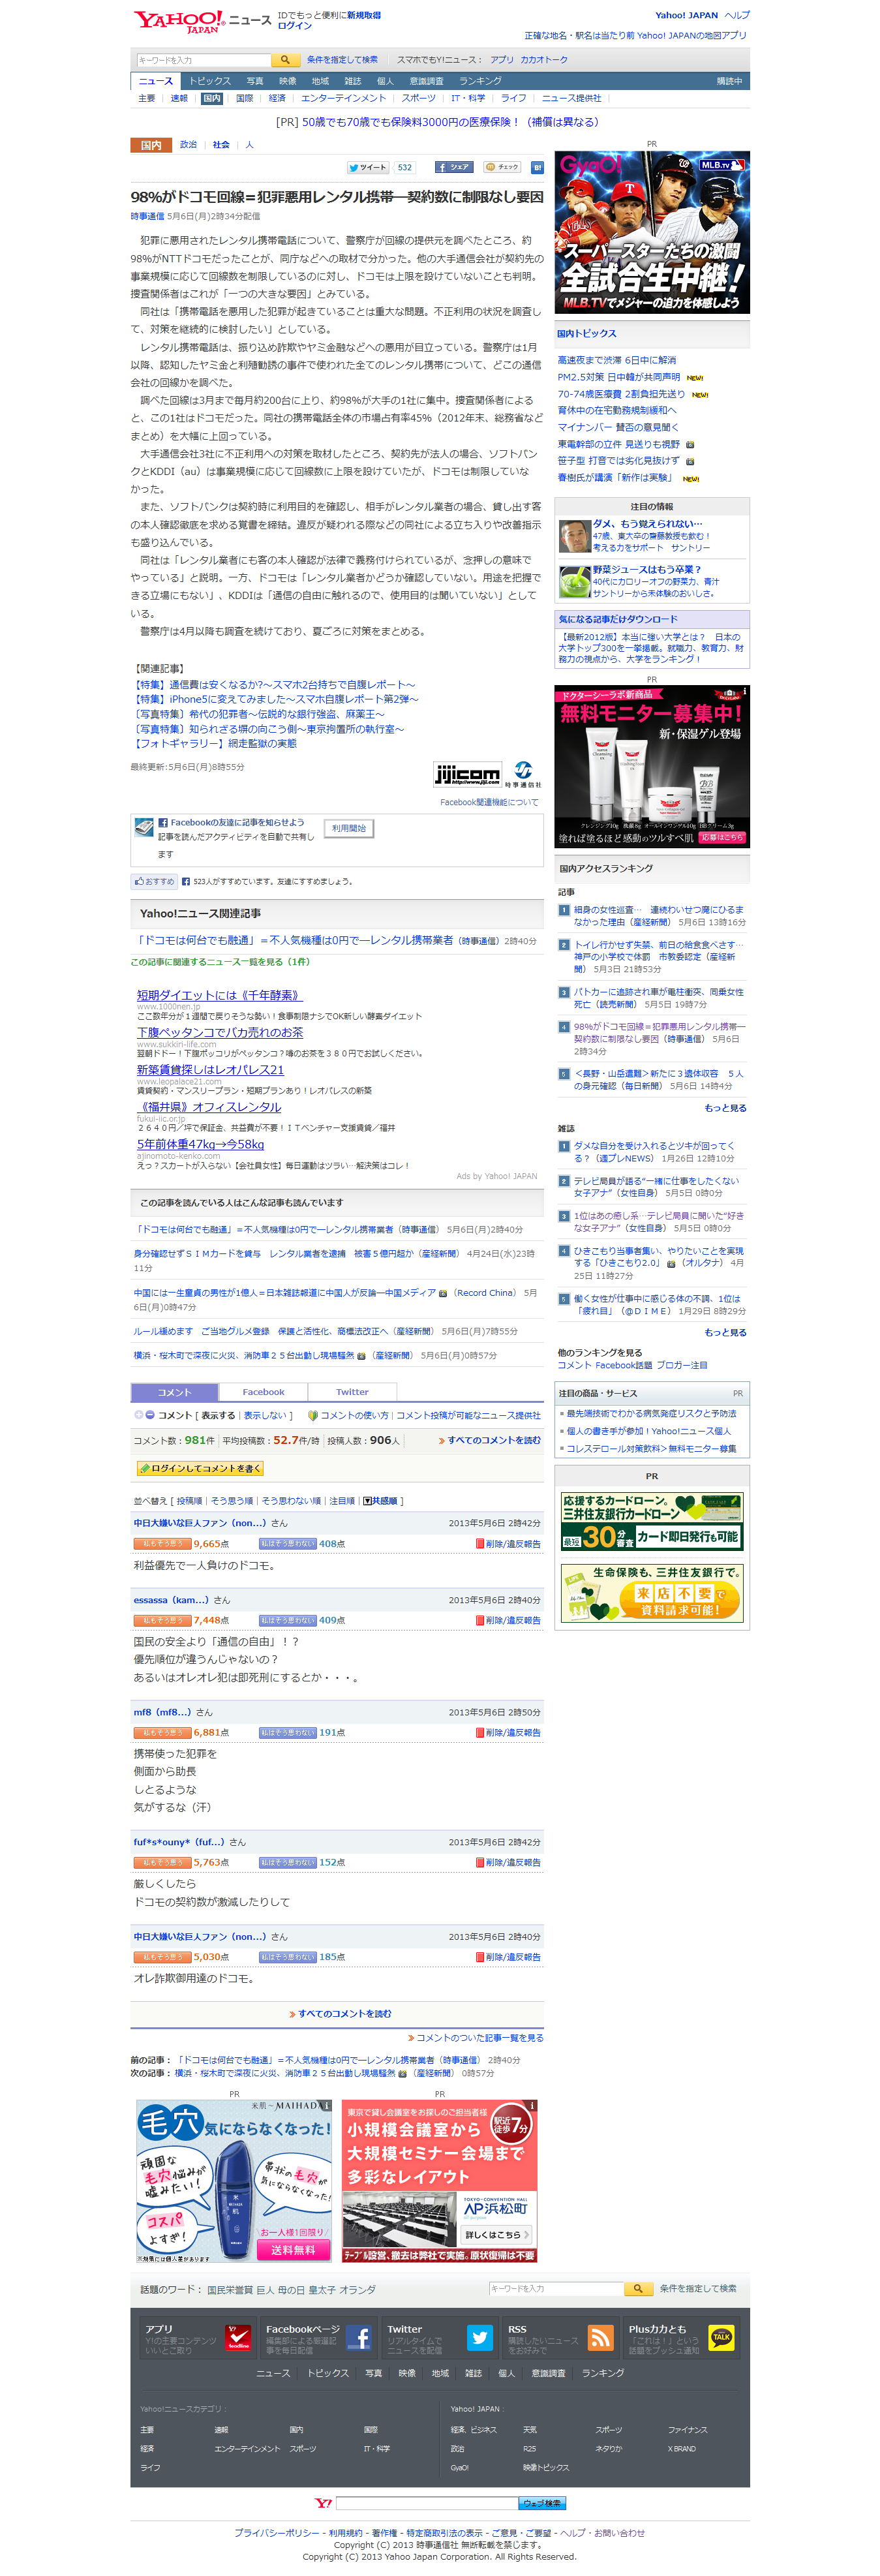The image size is (880, 2576).
Task: Select the コメント tab
Action: 174,1392
